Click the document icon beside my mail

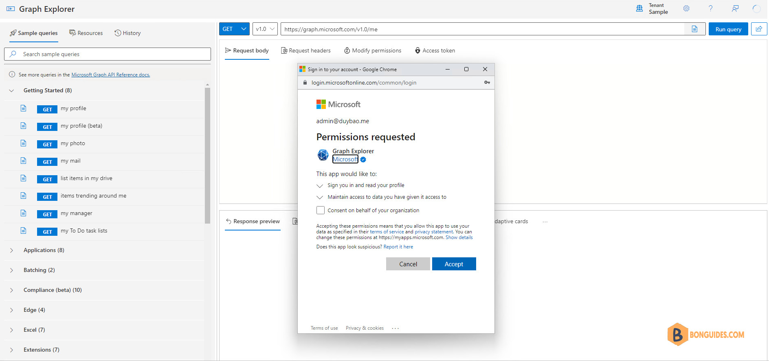23,161
